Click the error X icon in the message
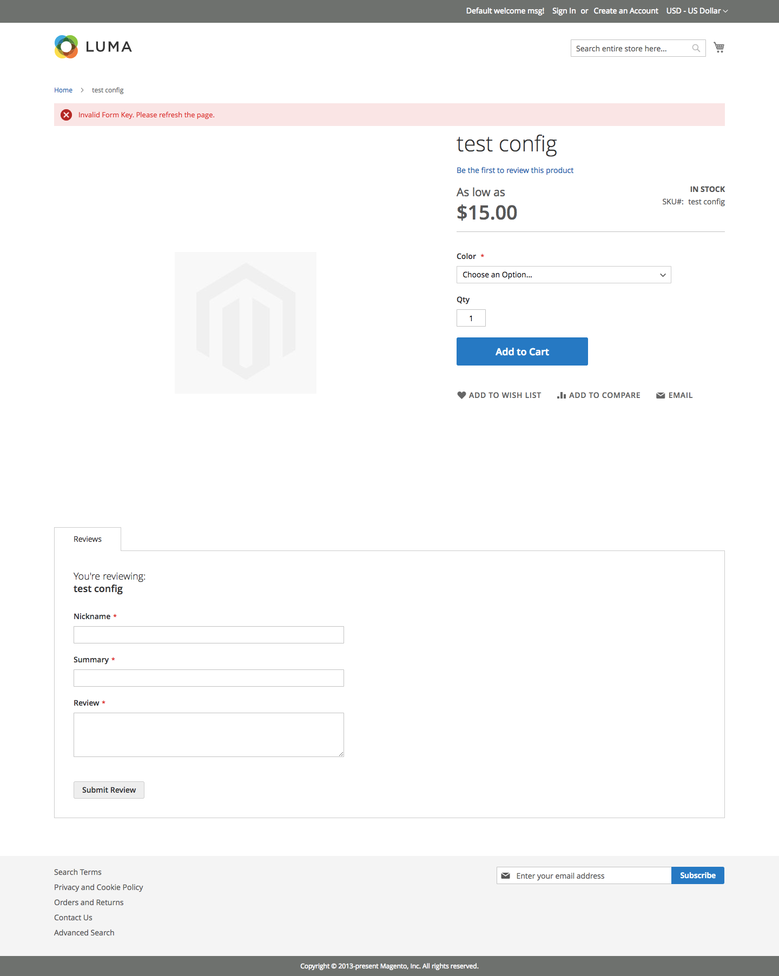This screenshot has height=976, width=779. [x=66, y=115]
